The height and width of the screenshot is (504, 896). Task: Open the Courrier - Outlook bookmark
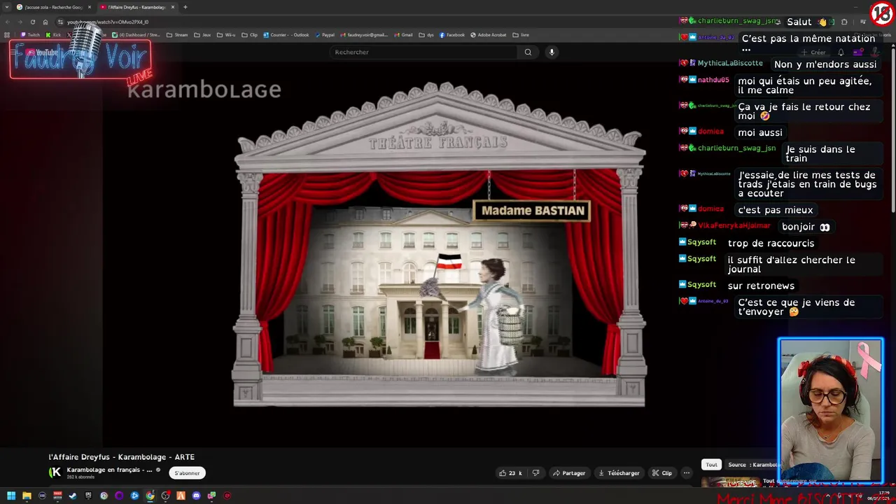[286, 35]
